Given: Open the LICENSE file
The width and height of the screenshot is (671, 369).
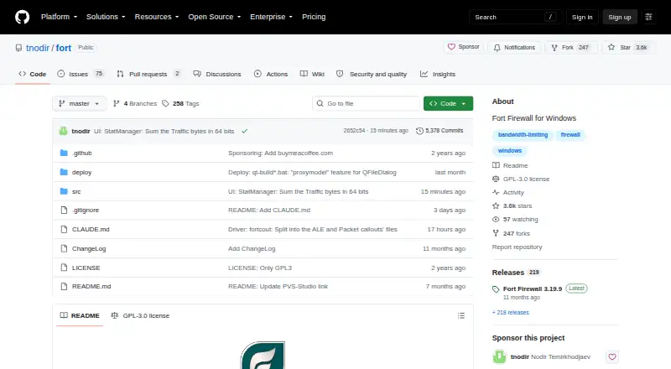Looking at the screenshot, I should tap(86, 268).
